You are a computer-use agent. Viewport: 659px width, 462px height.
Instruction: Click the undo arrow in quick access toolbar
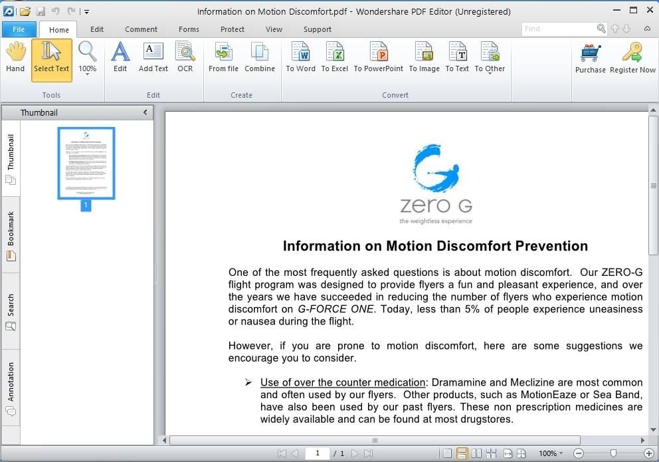point(56,11)
